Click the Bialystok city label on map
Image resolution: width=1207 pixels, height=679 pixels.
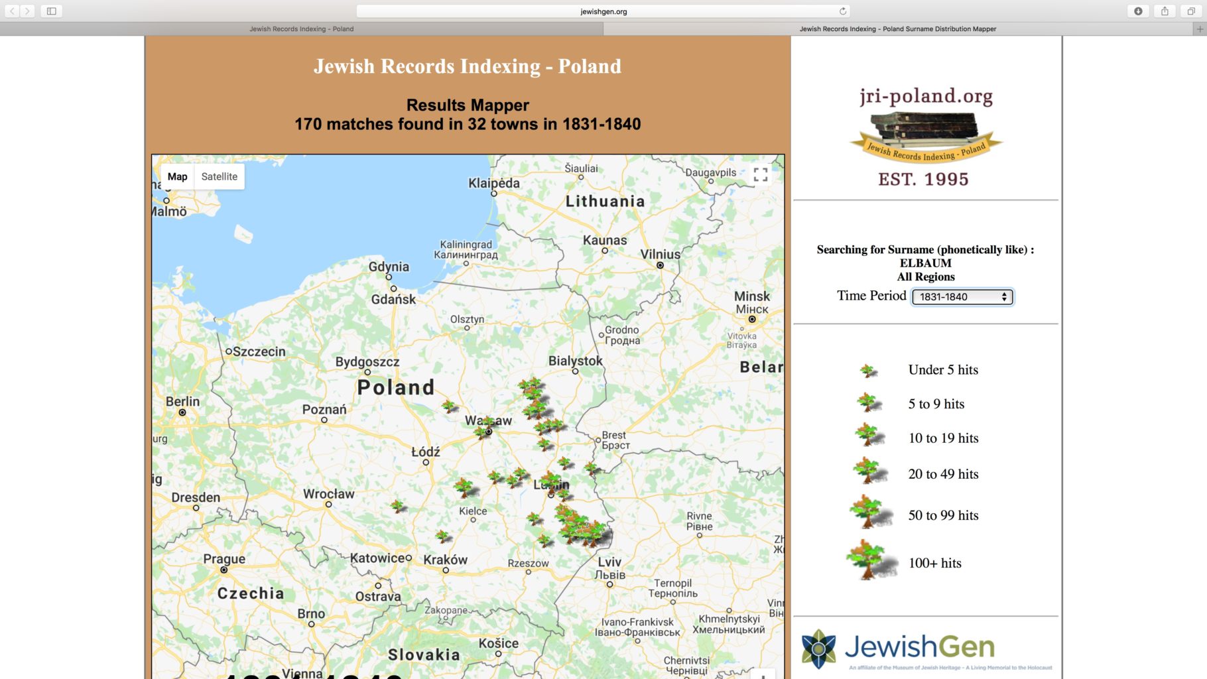pyautogui.click(x=576, y=361)
